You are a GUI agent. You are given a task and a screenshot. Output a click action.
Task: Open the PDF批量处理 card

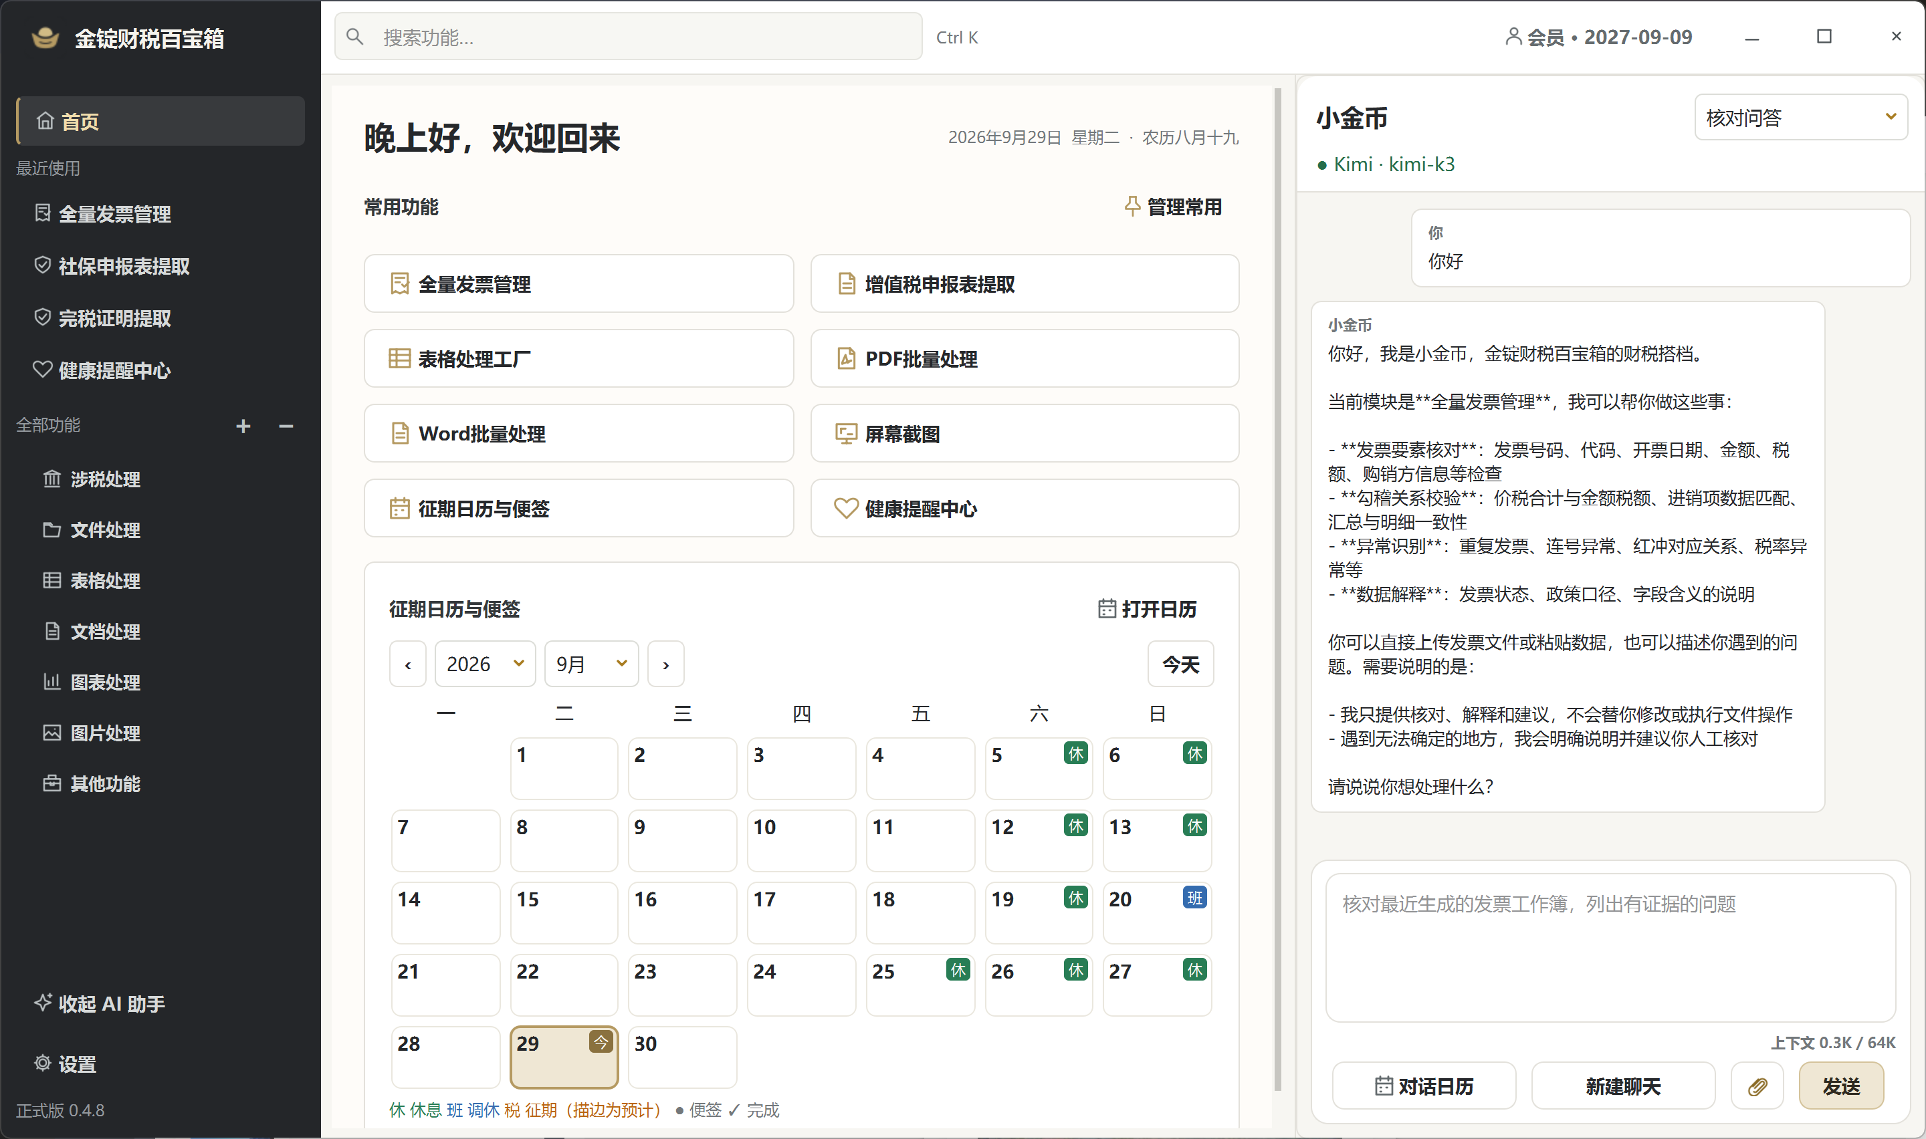(1024, 358)
